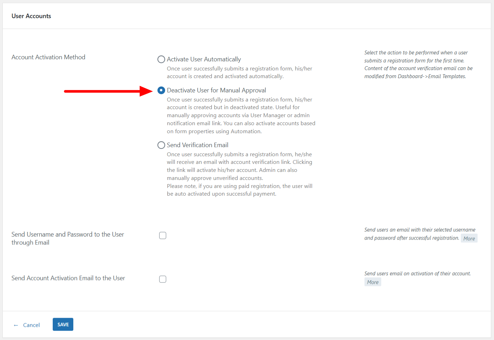Click the Send Username and Password field label
The height and width of the screenshot is (340, 494).
click(68, 239)
